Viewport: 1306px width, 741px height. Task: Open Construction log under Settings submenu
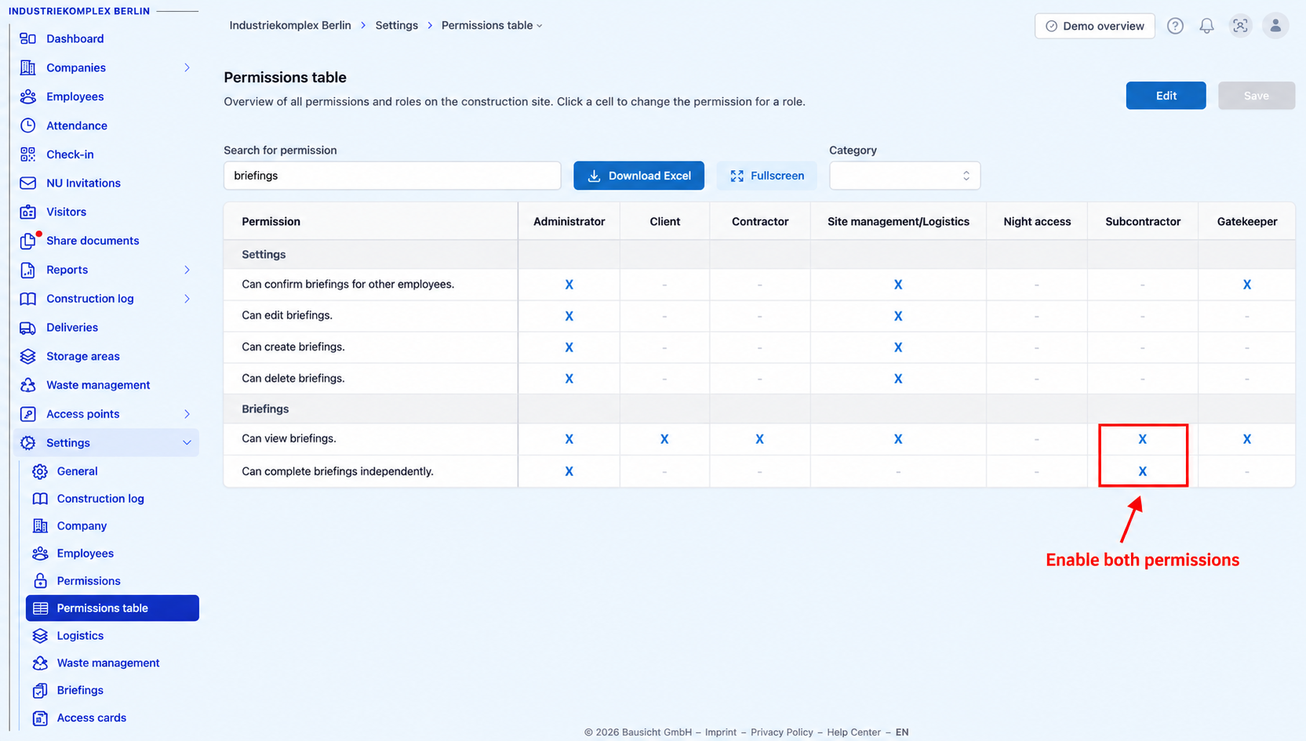[x=100, y=499]
